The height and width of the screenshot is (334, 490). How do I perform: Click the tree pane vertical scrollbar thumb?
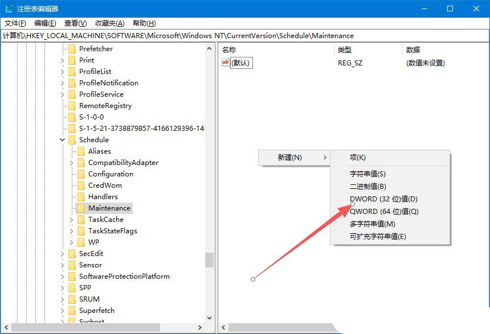coord(209,260)
